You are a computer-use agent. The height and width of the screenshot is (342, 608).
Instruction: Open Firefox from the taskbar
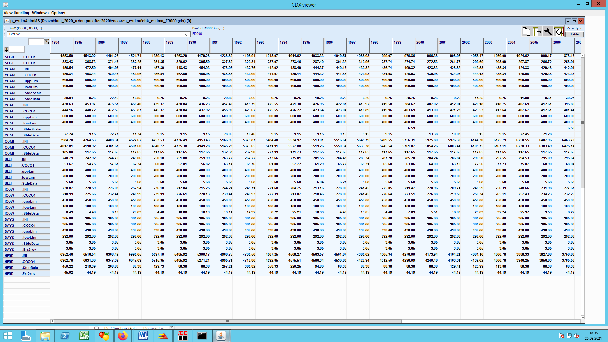pyautogui.click(x=123, y=336)
